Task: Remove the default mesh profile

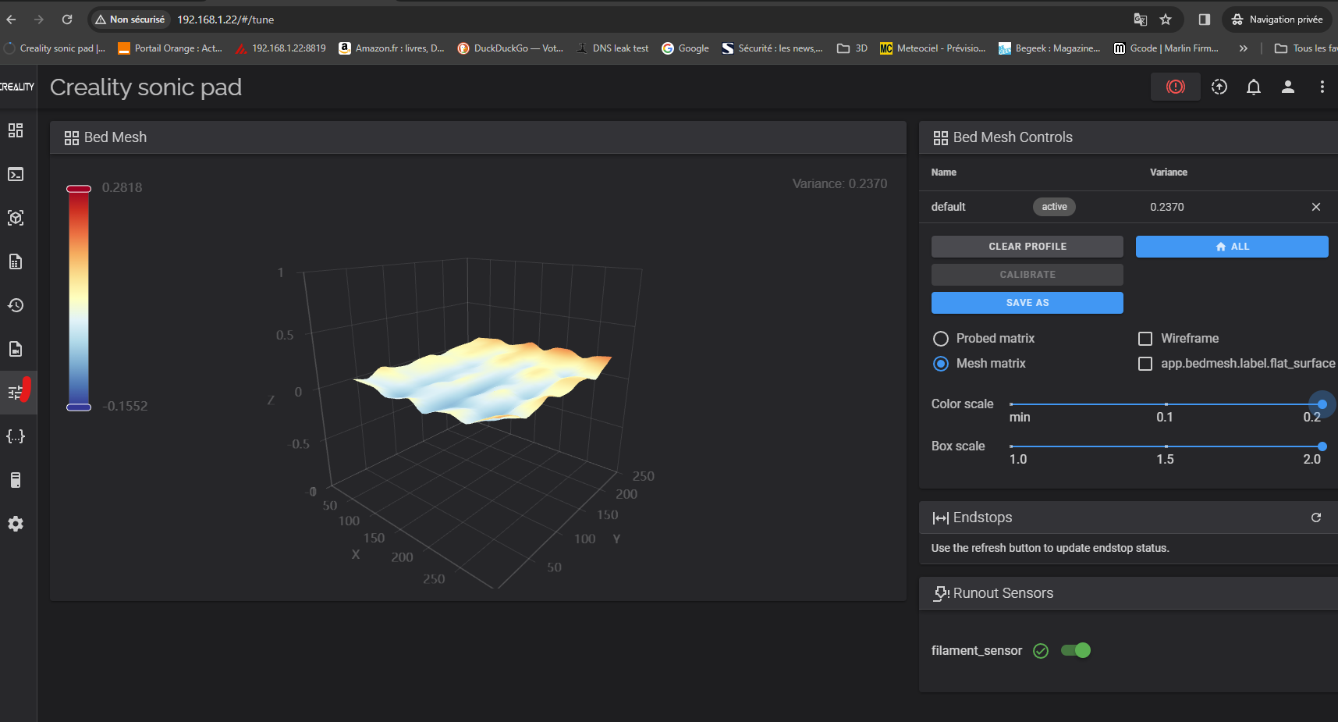Action: click(1315, 207)
